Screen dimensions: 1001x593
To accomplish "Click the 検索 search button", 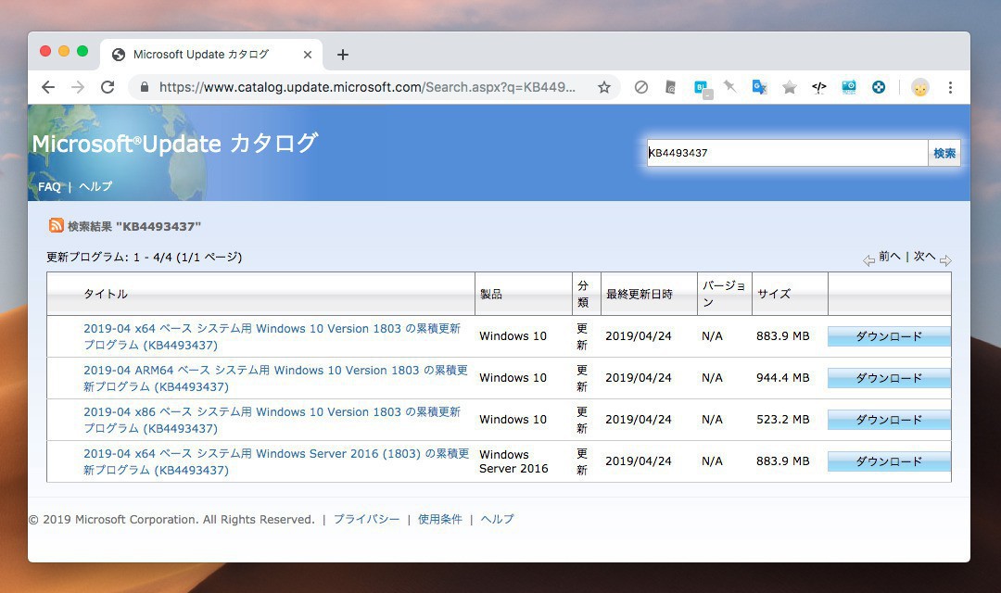I will pos(944,153).
